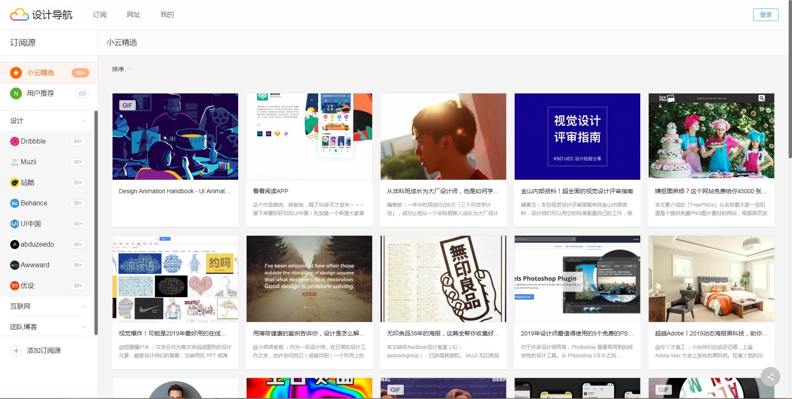This screenshot has height=399, width=792.
Task: Select the UI中国 subscription source
Action: tap(47, 224)
